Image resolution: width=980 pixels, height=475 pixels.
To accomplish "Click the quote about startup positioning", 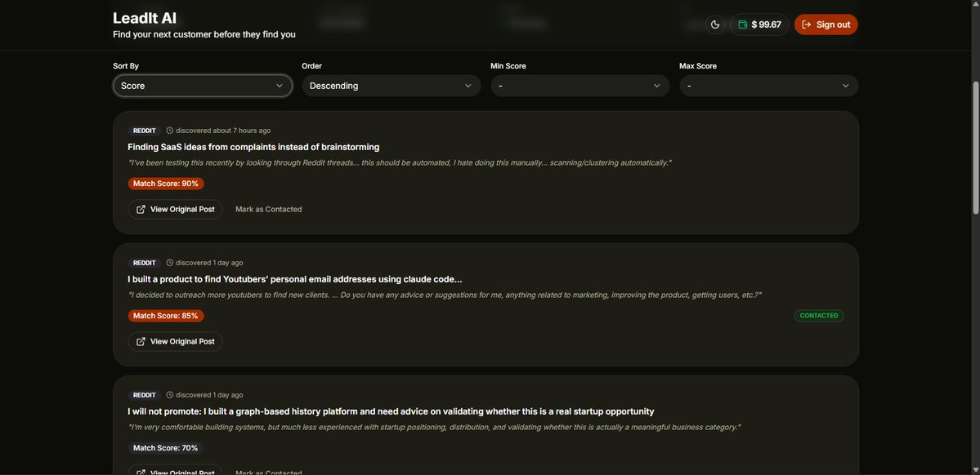I will pos(434,427).
